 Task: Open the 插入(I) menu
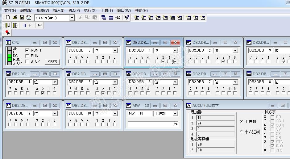click(59, 10)
